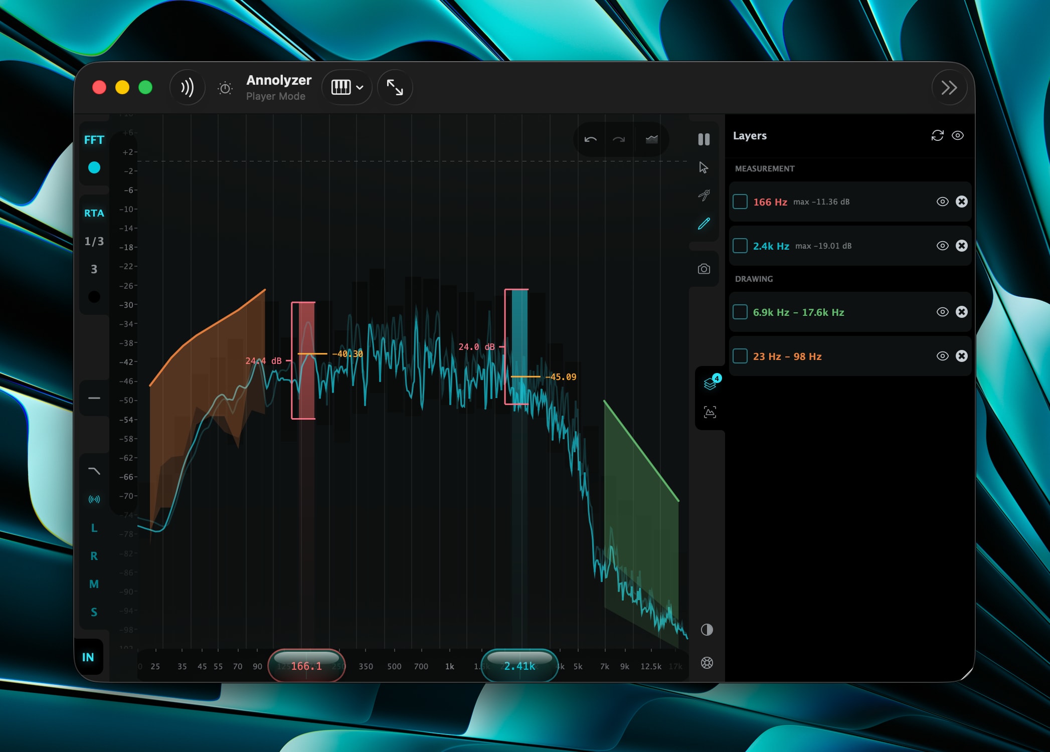Toggle visibility of all layers in header

[958, 135]
